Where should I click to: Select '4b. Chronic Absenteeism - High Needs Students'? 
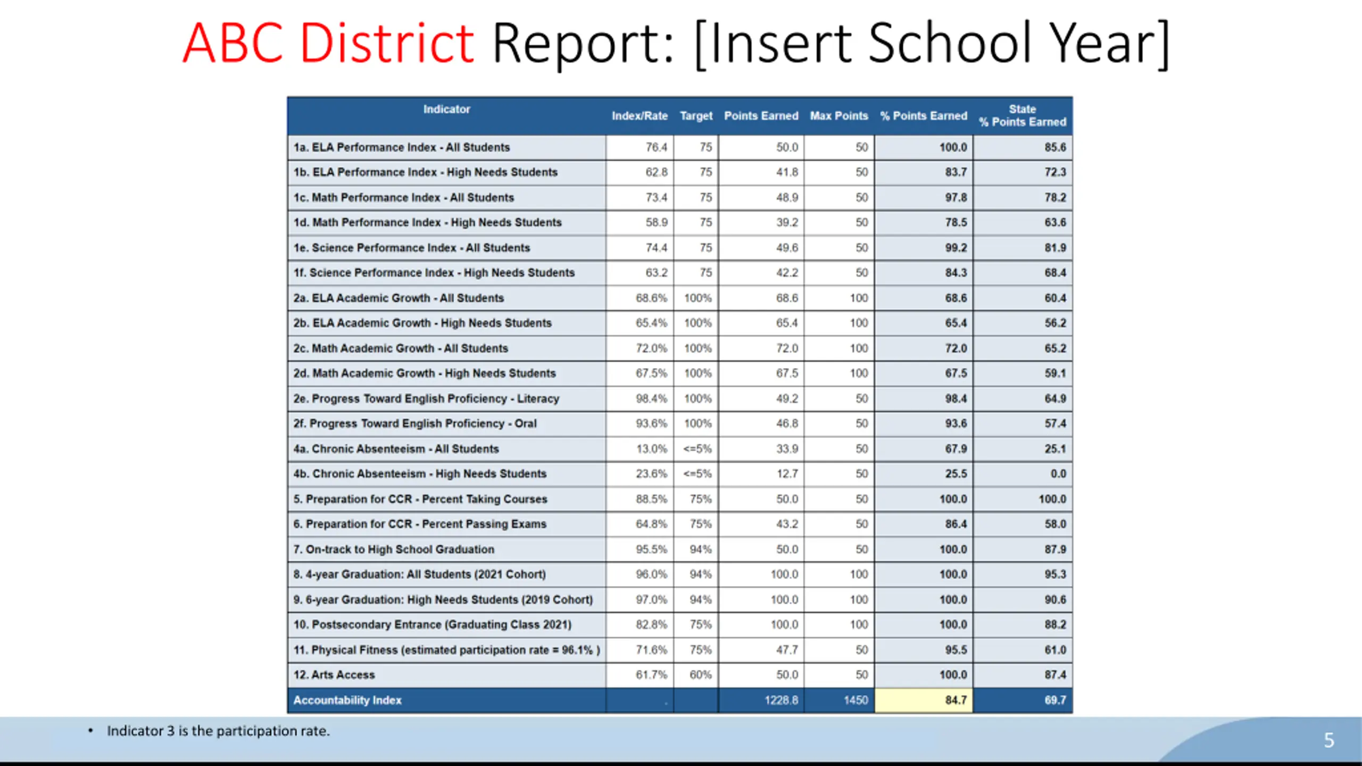(x=420, y=473)
